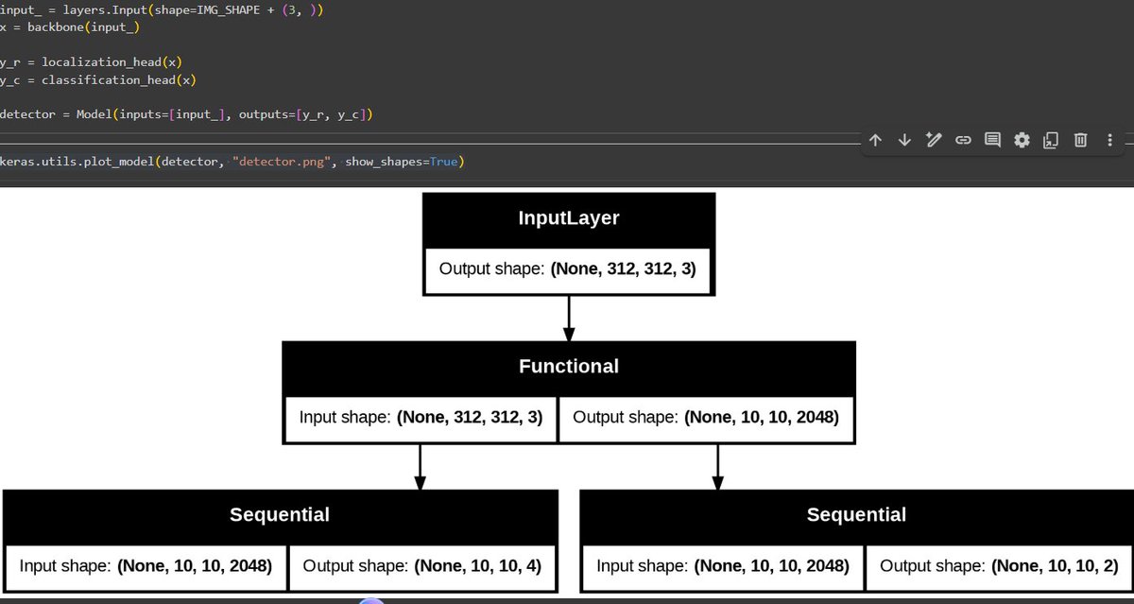Click InputLayer output shape (None, 312, 312, 3)
This screenshot has height=604, width=1134.
pyautogui.click(x=568, y=268)
